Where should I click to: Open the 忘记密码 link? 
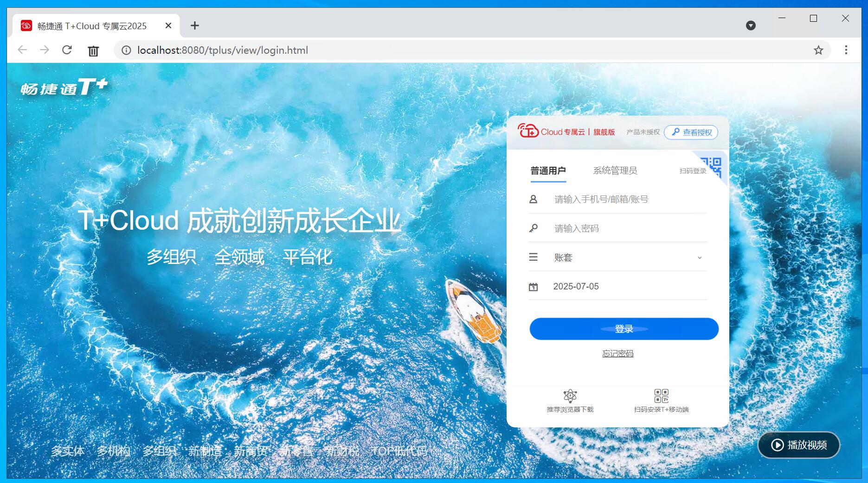click(x=618, y=353)
